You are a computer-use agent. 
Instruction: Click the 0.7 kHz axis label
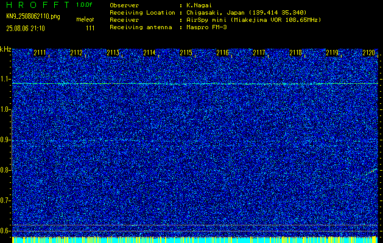pyautogui.click(x=5, y=200)
